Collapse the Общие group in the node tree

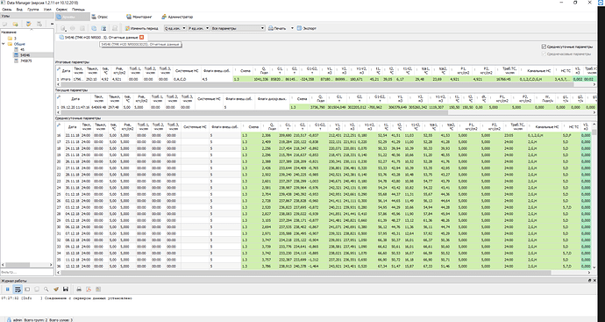click(x=4, y=44)
